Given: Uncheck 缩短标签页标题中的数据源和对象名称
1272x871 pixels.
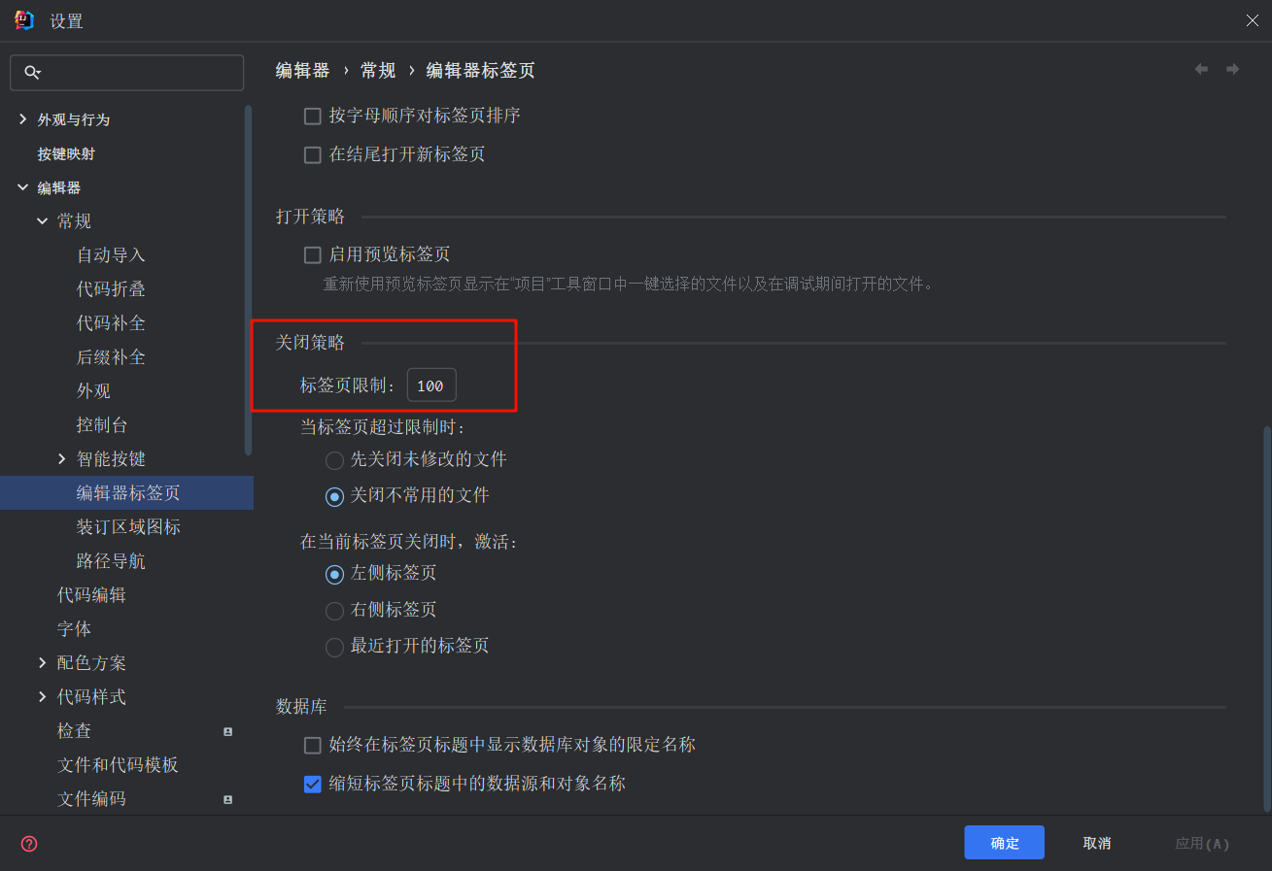Looking at the screenshot, I should [312, 784].
